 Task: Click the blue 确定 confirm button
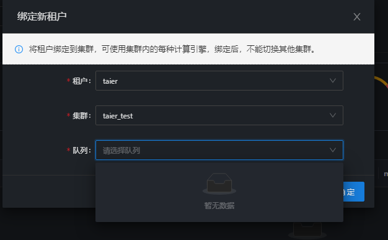pyautogui.click(x=354, y=192)
